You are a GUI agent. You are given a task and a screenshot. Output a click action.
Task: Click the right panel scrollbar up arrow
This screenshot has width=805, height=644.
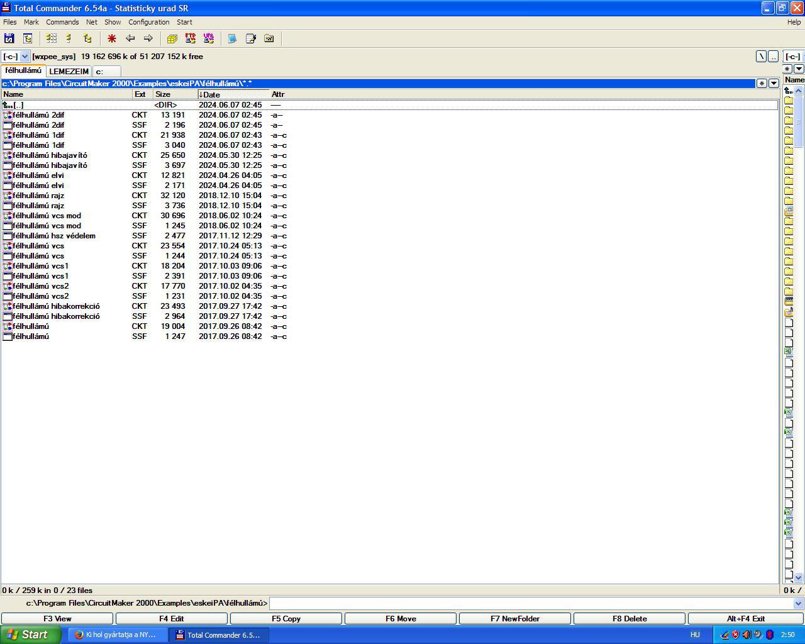click(799, 91)
